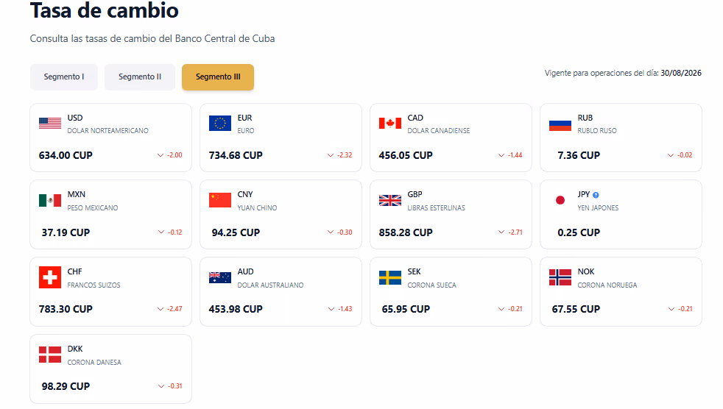Click the Japanese flag for JPY
This screenshot has width=723, height=409.
560,200
